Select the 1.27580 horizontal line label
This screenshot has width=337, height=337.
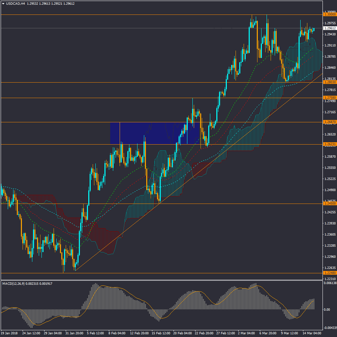coord(330,98)
